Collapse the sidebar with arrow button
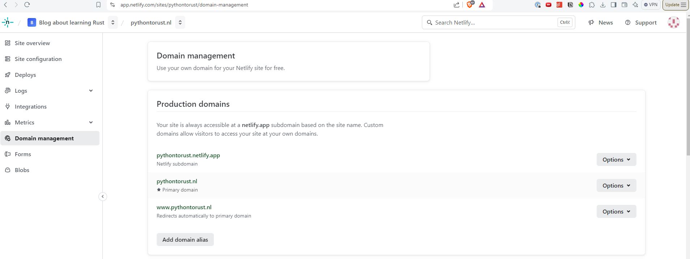 coord(103,197)
